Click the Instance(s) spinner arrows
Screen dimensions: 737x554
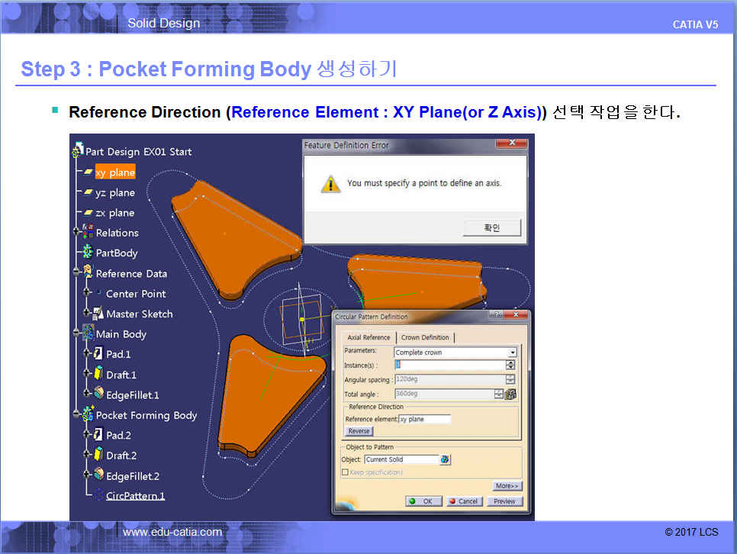510,366
